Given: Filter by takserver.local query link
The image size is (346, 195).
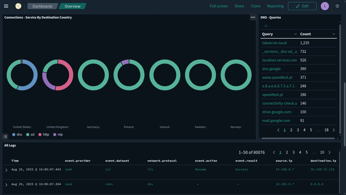Looking at the screenshot, I should click(274, 43).
